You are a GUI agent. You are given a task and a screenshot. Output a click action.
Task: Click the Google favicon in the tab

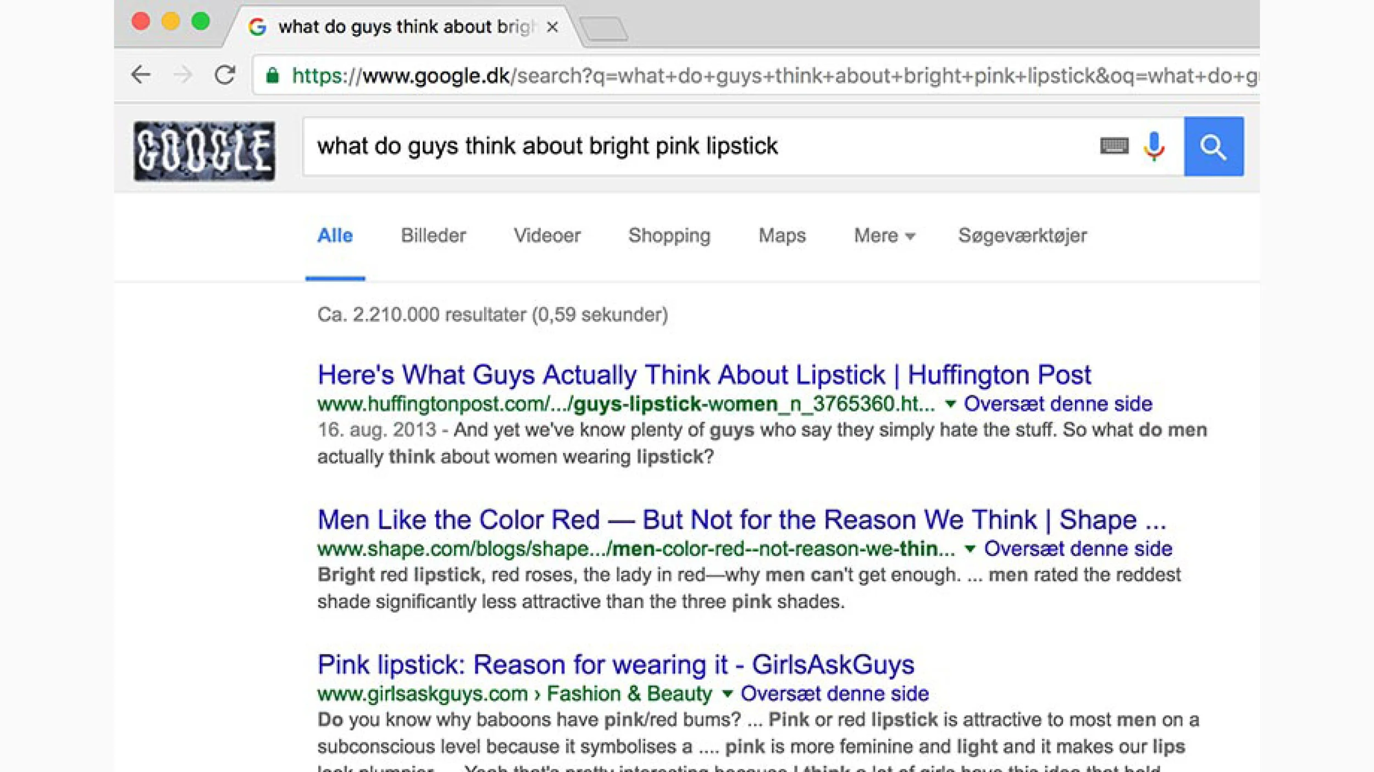(257, 26)
